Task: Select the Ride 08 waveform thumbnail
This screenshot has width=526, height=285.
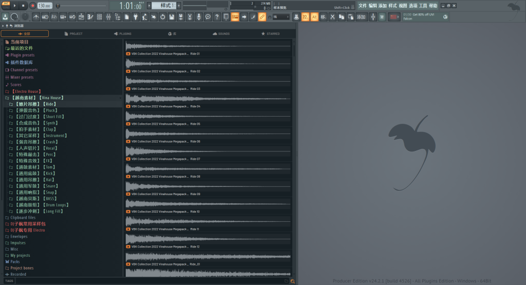Action: 208,168
